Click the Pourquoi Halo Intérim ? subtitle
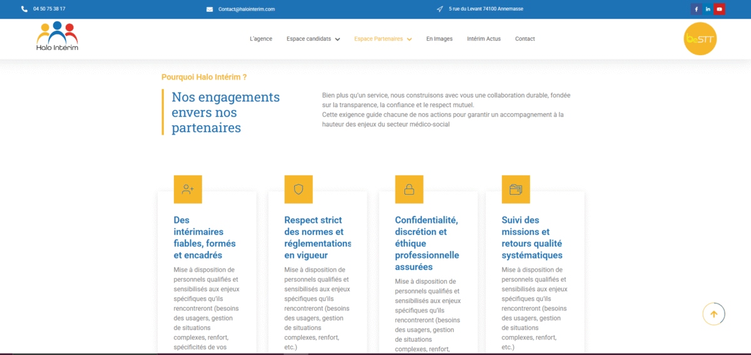751x355 pixels. pyautogui.click(x=204, y=77)
